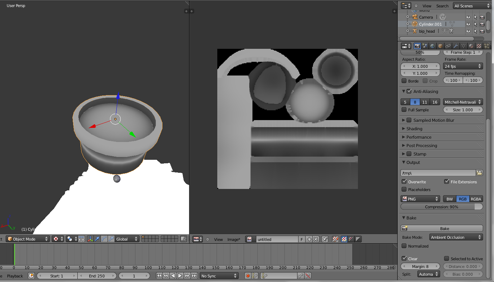Open the Modifiers wrench tab
Screen dimensions: 494x282
tap(456, 46)
